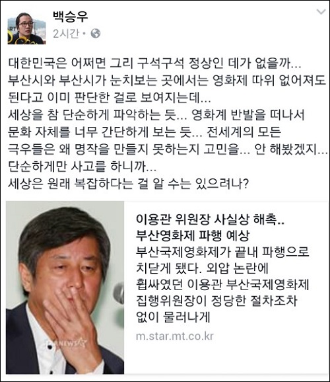Click post line starting 문화 자체를 너무
The height and width of the screenshot is (382, 330).
pyautogui.click(x=145, y=132)
